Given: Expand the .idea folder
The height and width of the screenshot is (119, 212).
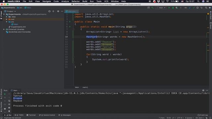Looking at the screenshot, I should coord(7,17).
